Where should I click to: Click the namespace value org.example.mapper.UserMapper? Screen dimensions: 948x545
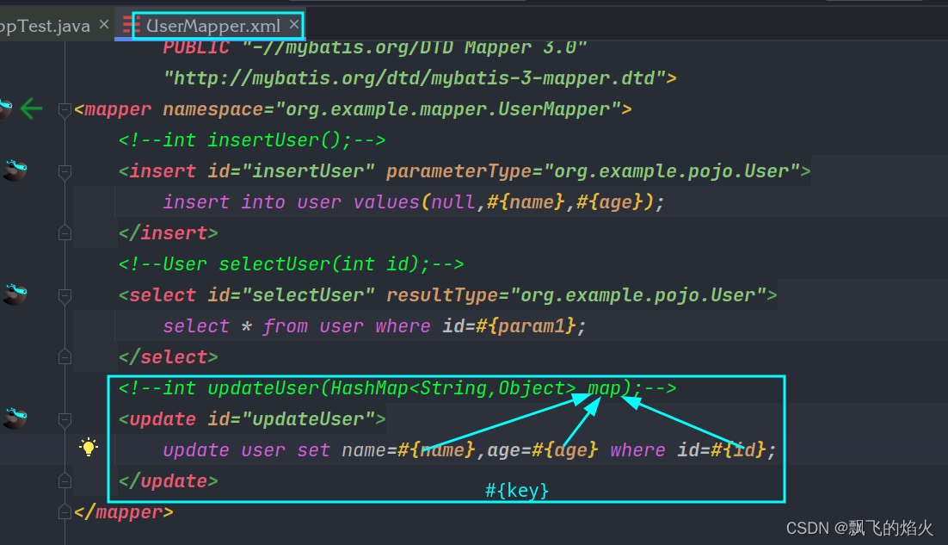pos(447,109)
